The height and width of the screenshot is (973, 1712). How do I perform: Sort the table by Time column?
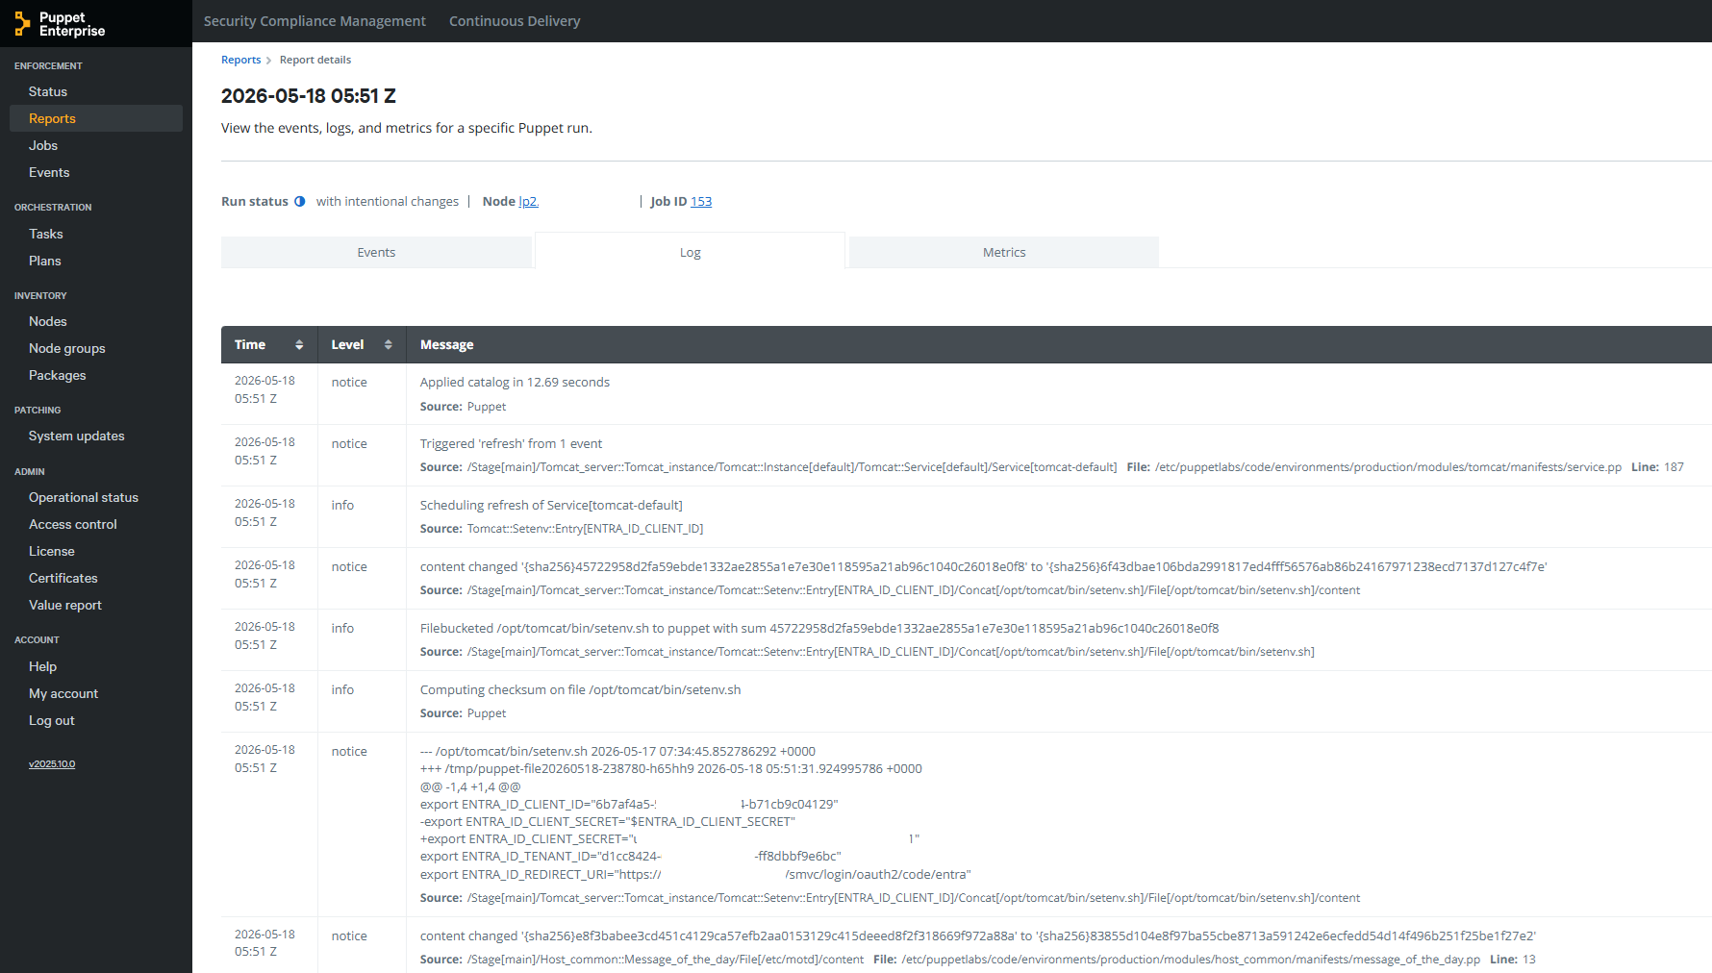point(299,345)
